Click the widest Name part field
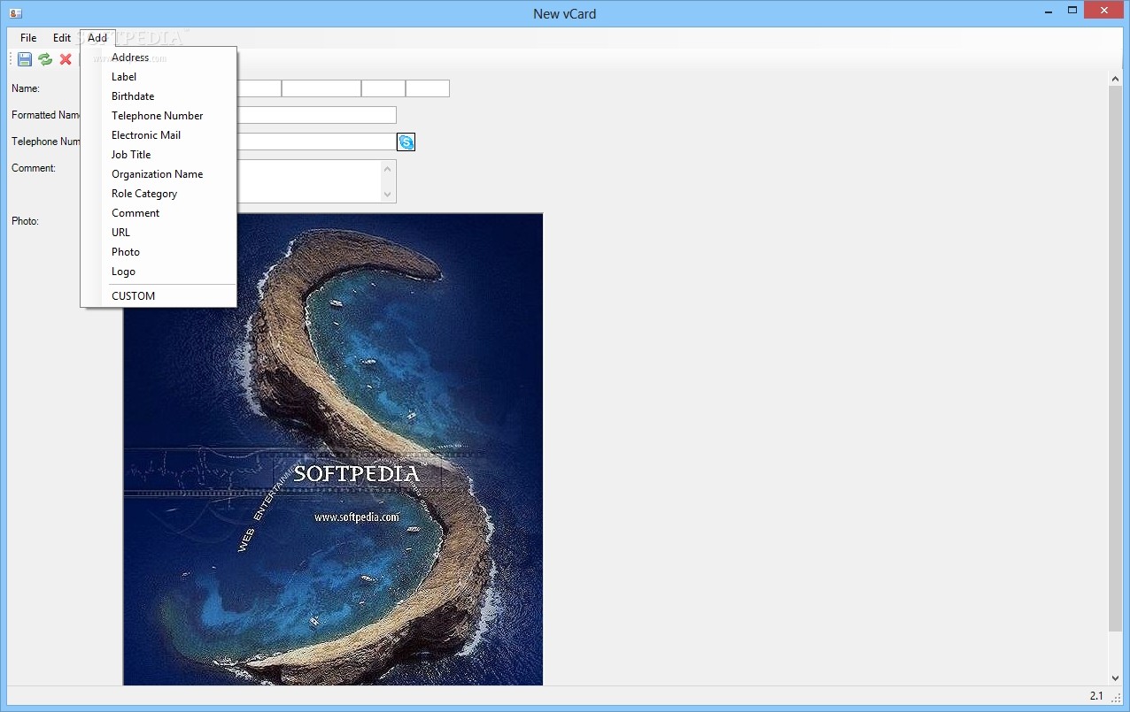Screen dimensions: 1130x712 tap(321, 88)
